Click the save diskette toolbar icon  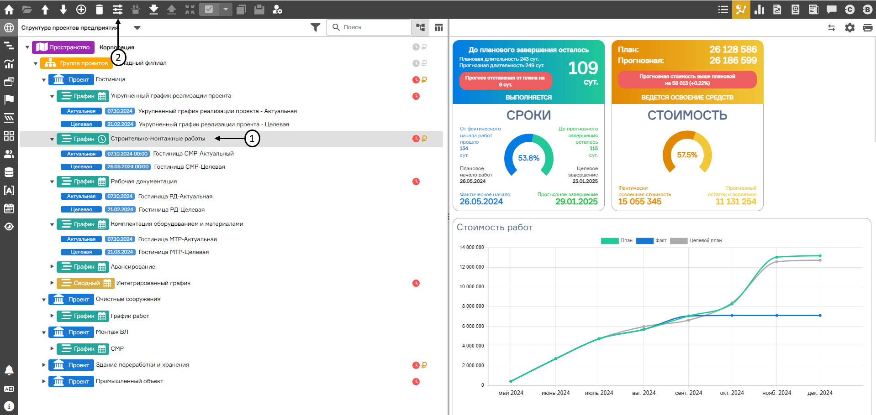[259, 9]
